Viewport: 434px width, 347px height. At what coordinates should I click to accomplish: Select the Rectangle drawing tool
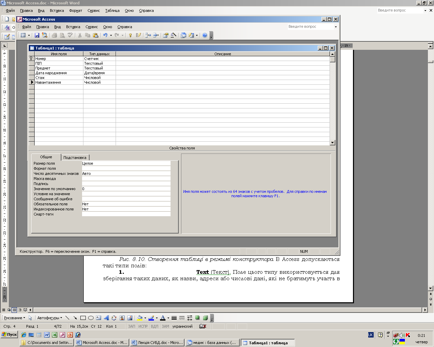click(83, 318)
